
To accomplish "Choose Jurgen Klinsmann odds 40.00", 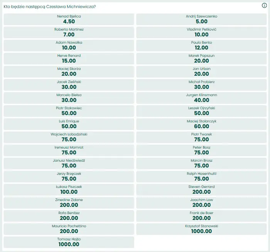I will point(202,98).
